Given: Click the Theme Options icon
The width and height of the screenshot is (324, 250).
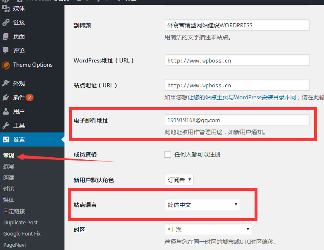Looking at the screenshot, I should 6,65.
